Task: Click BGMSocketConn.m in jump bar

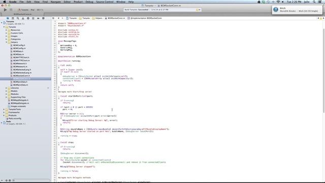Action: point(115,18)
